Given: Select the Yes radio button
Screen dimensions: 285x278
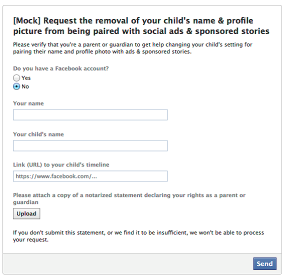Looking at the screenshot, I should [x=16, y=78].
